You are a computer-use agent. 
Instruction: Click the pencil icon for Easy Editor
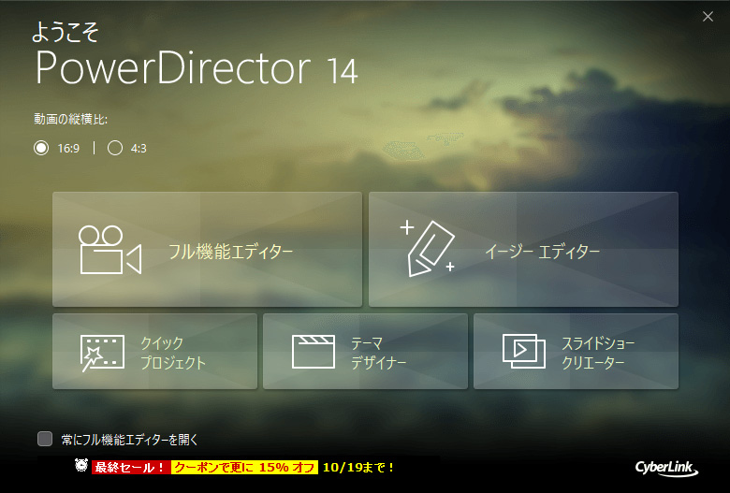(428, 249)
